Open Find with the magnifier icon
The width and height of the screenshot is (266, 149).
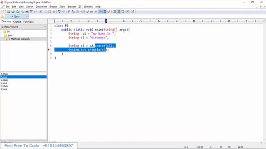(69, 12)
